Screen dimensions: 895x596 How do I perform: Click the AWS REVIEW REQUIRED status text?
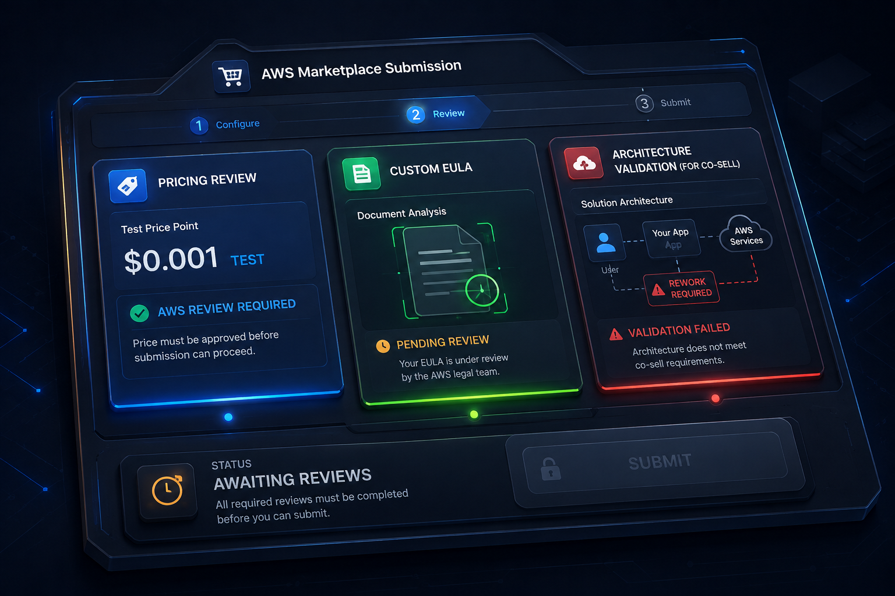coord(227,308)
